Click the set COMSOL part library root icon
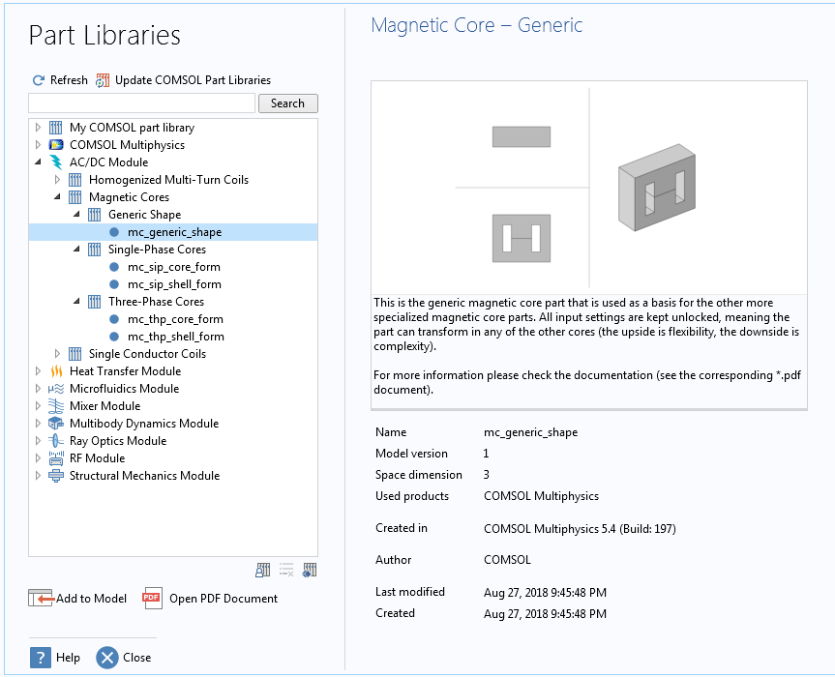This screenshot has height=677, width=835. click(310, 570)
